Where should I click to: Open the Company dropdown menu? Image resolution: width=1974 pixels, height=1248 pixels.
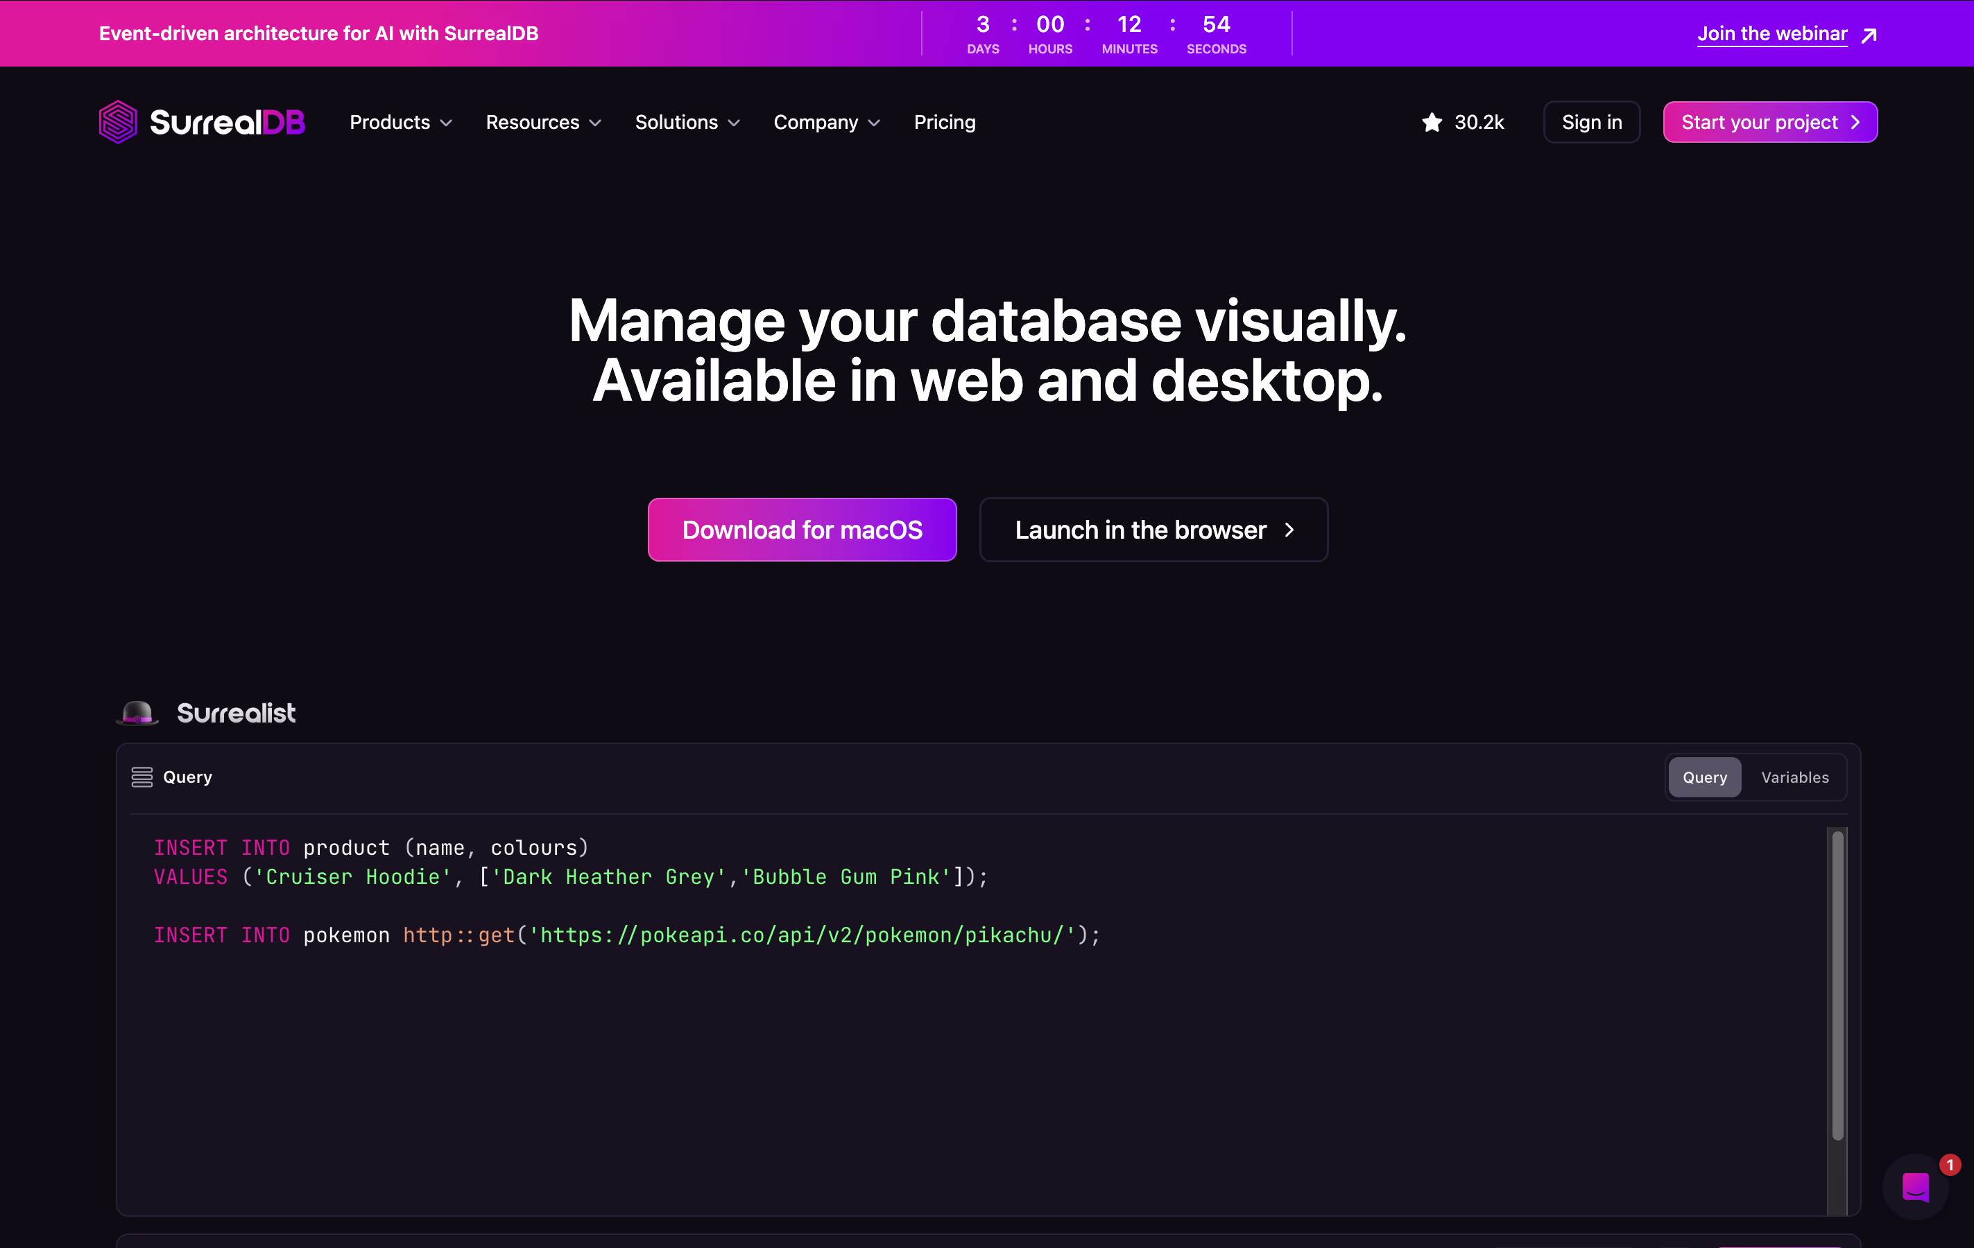tap(826, 122)
